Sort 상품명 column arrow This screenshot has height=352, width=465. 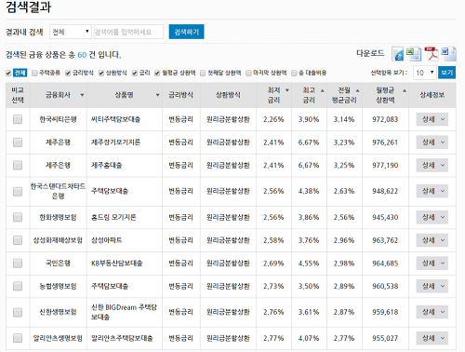pyautogui.click(x=157, y=95)
